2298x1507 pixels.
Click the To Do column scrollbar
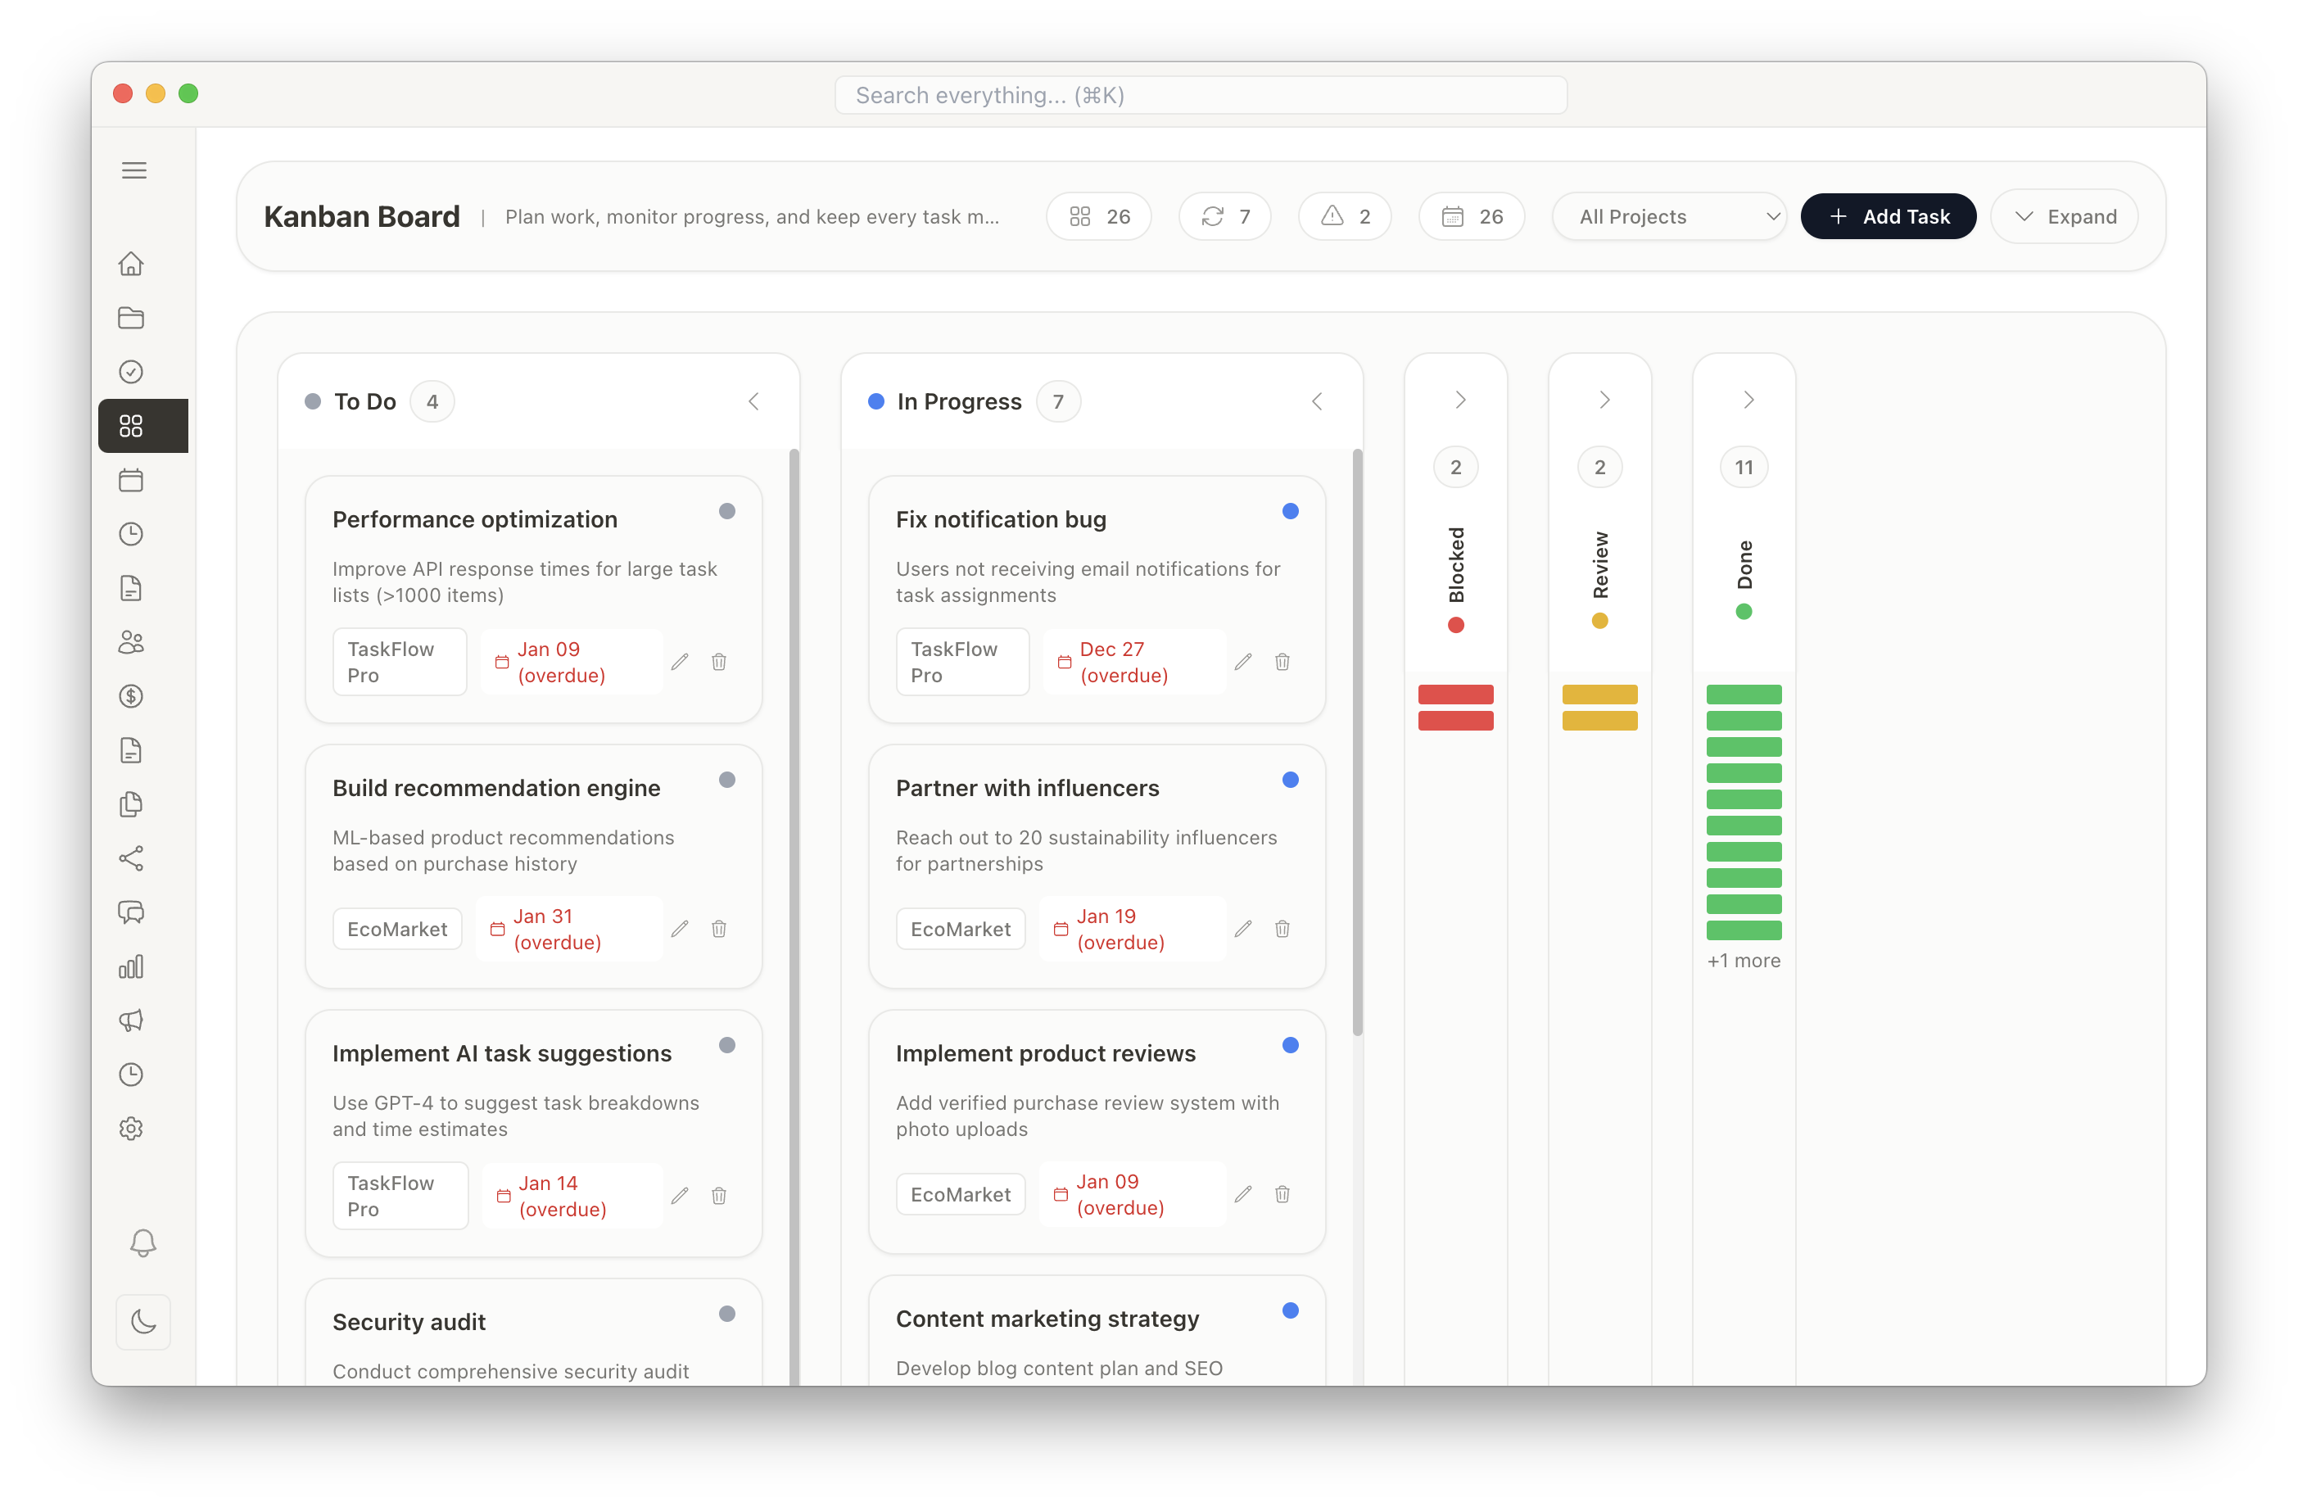(x=794, y=917)
